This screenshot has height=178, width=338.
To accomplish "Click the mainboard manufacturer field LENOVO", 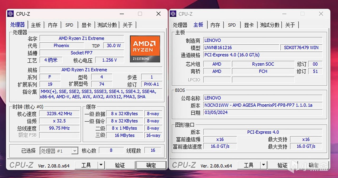I will coord(263,40).
